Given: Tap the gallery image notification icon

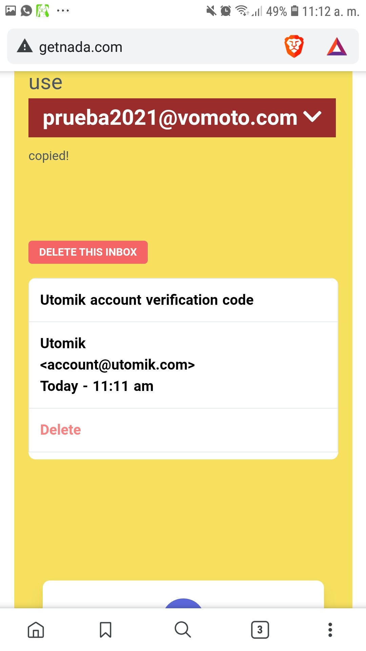Looking at the screenshot, I should pyautogui.click(x=11, y=11).
